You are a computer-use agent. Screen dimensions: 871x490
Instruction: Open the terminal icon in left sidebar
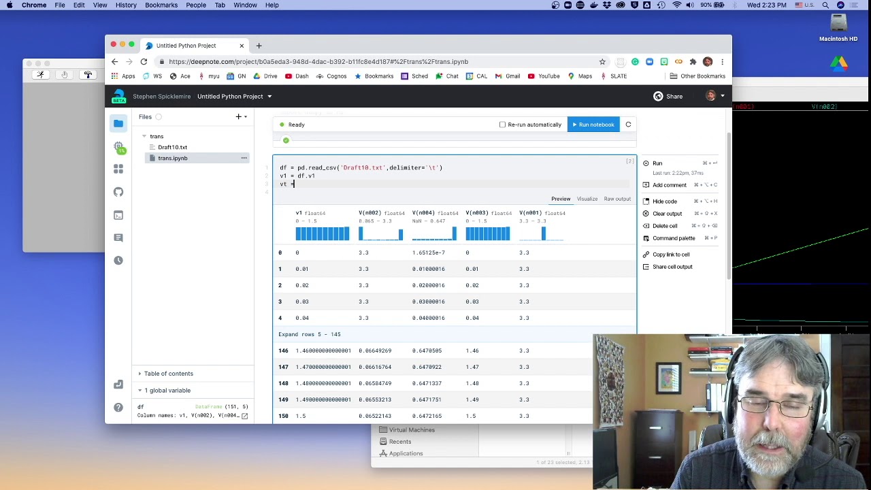118,215
